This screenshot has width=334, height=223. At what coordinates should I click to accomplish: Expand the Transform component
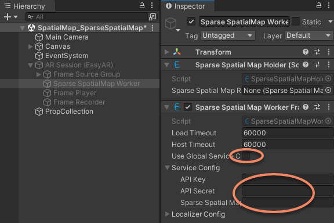click(x=167, y=52)
